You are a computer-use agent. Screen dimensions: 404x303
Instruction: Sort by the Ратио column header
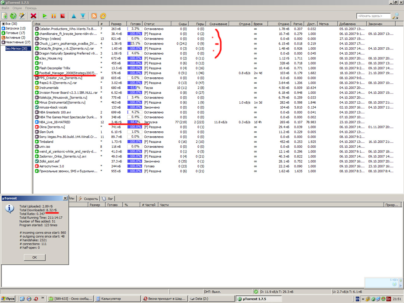298,24
